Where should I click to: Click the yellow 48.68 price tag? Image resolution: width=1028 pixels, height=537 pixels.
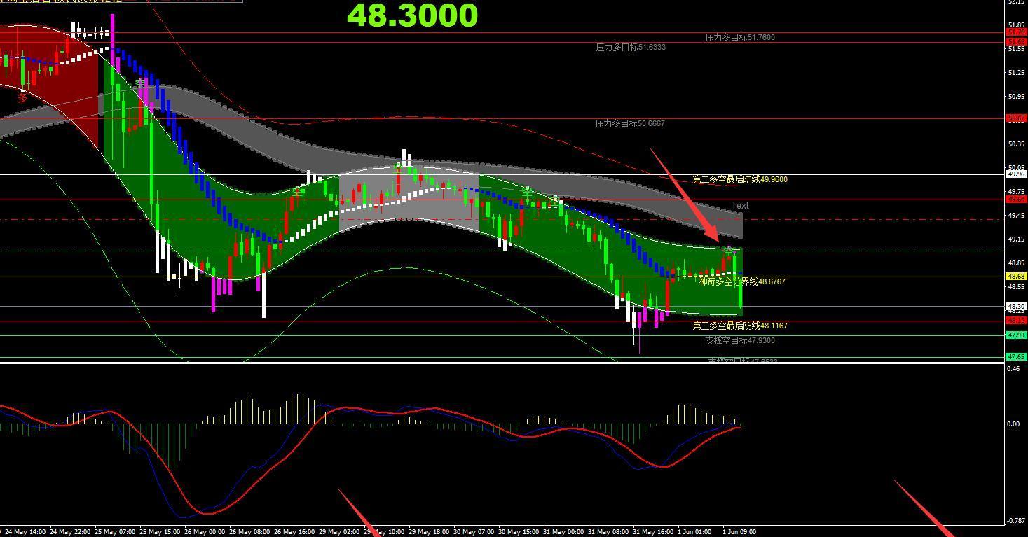(x=1016, y=277)
